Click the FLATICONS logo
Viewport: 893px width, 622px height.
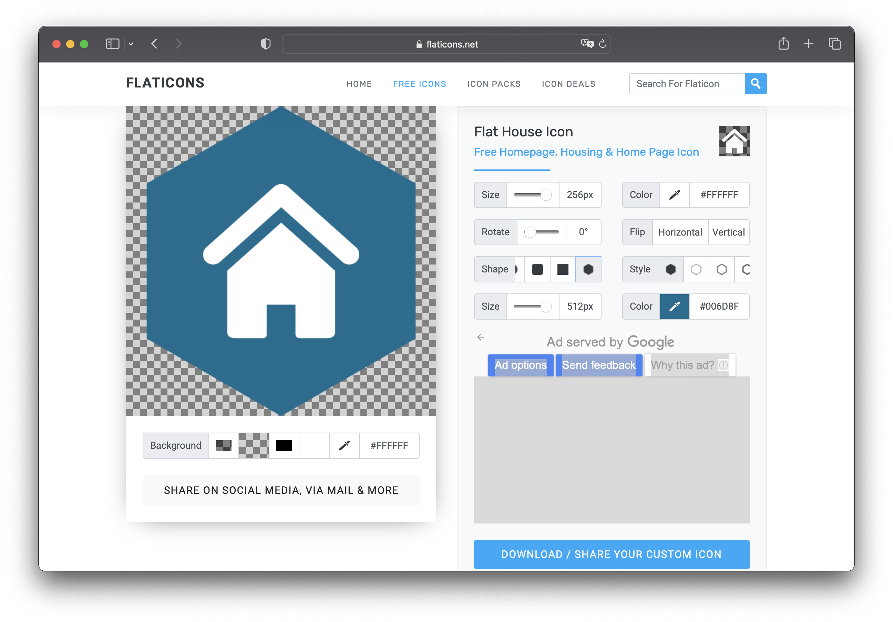(165, 83)
